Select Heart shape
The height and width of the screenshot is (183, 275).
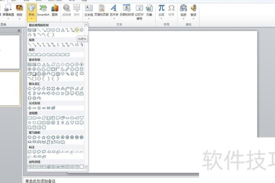coord(63,74)
